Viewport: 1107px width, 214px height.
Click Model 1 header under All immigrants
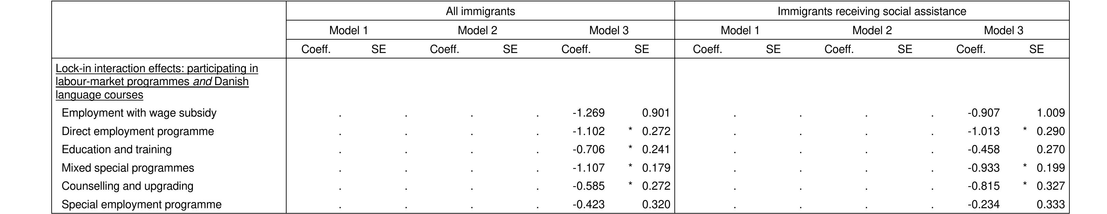point(348,30)
